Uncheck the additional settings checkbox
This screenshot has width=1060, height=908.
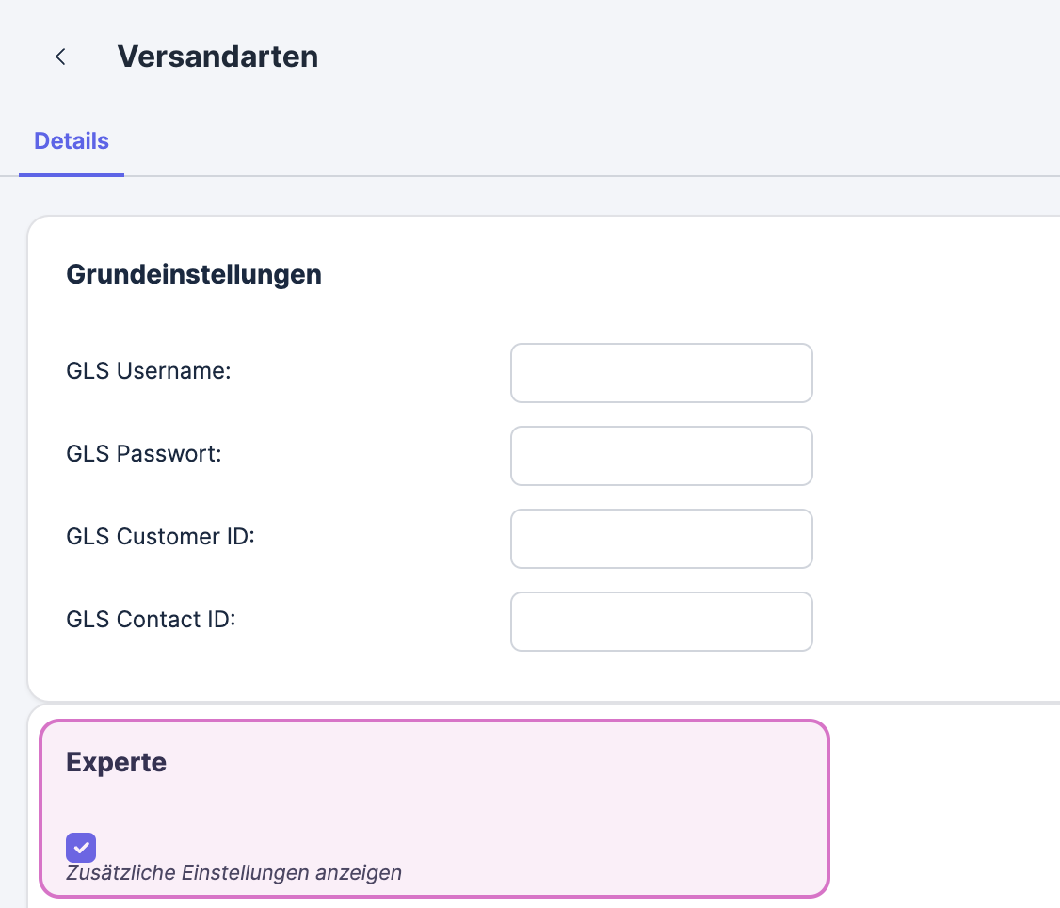point(81,848)
